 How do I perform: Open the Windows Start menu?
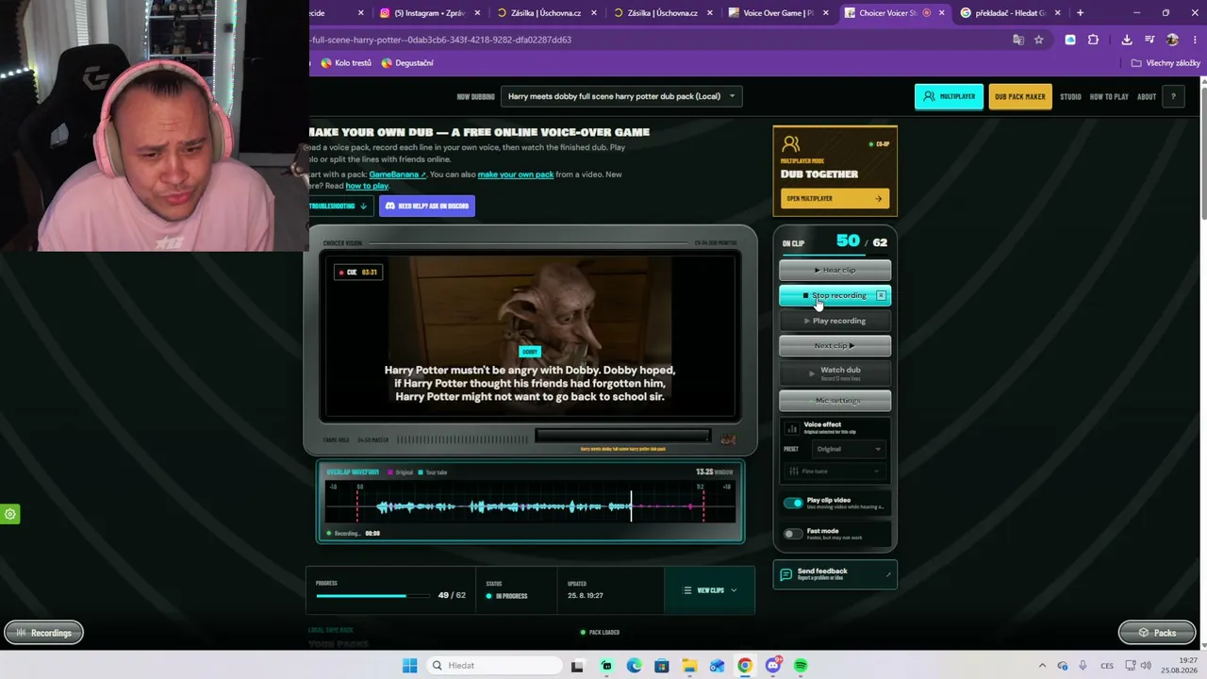pos(409,666)
